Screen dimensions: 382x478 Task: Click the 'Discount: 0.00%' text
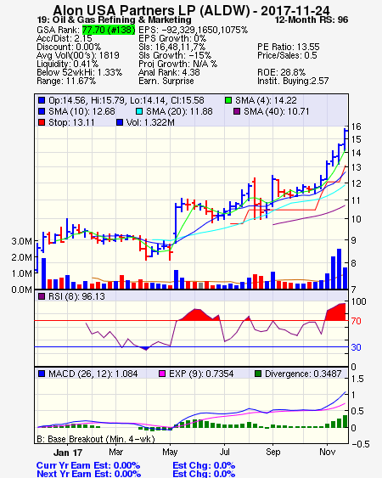point(69,47)
